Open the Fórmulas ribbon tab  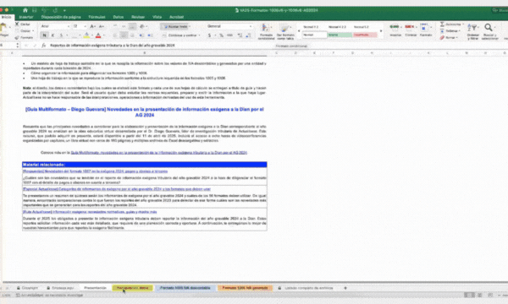click(x=97, y=17)
